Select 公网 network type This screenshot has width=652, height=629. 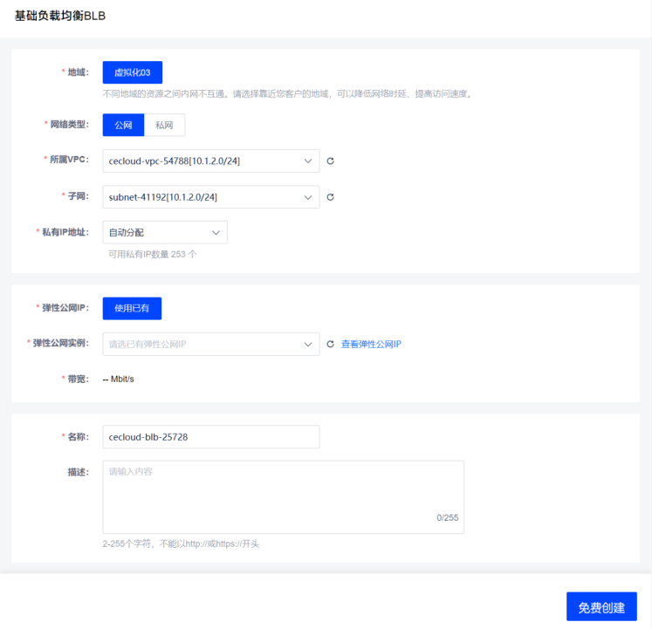click(x=123, y=125)
